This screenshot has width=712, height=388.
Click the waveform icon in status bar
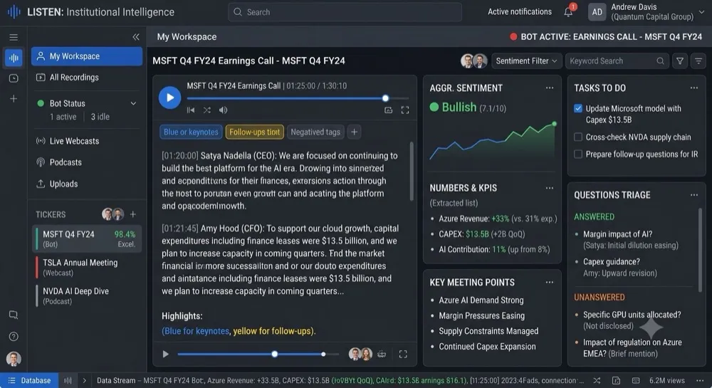tap(68, 380)
